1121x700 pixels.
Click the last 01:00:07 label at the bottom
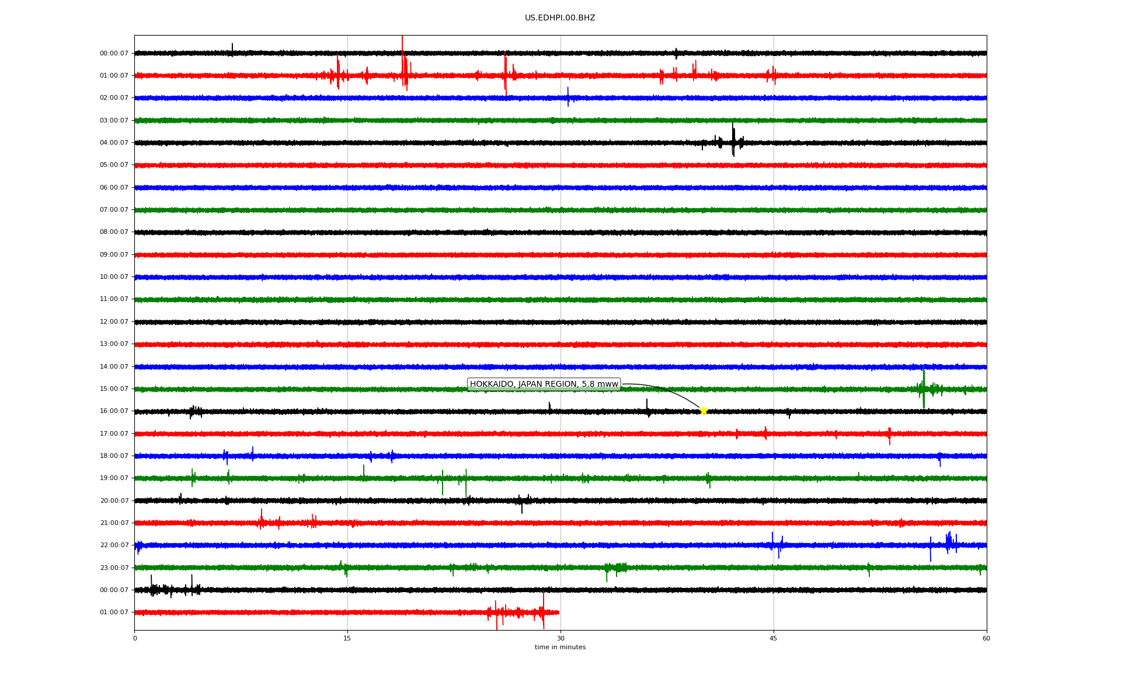click(x=114, y=612)
